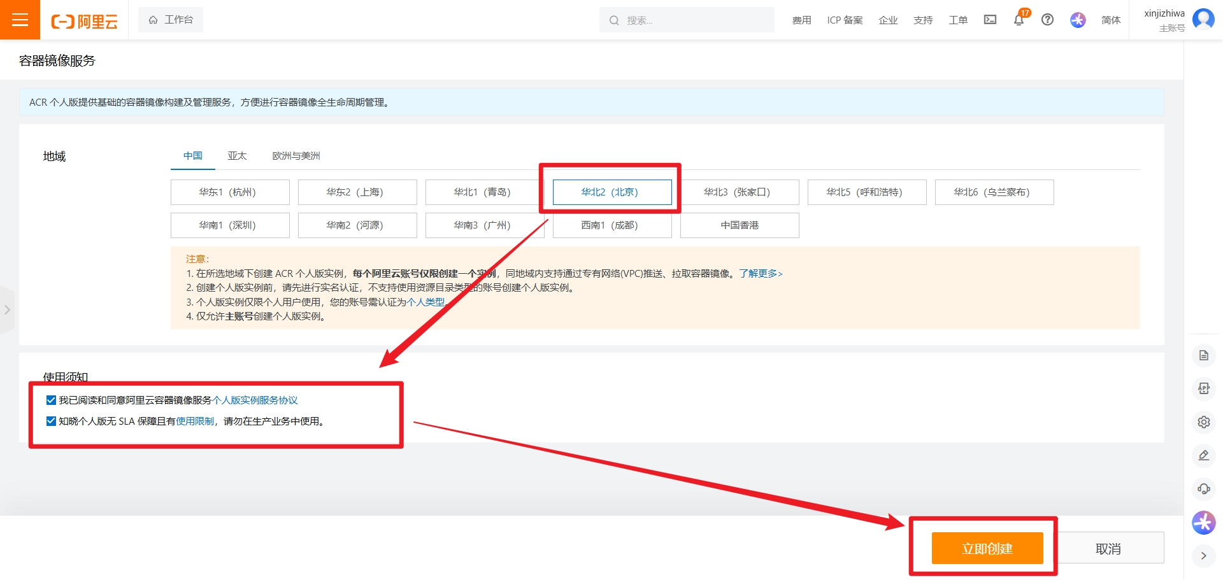Open the headset support icon
Image resolution: width=1223 pixels, height=580 pixels.
tap(1203, 489)
